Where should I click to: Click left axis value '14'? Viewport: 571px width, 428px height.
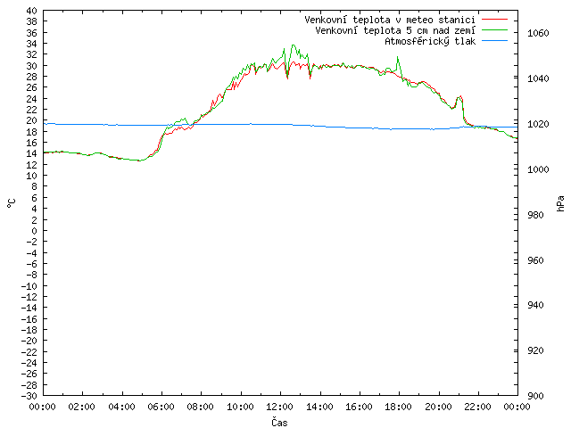coord(32,153)
